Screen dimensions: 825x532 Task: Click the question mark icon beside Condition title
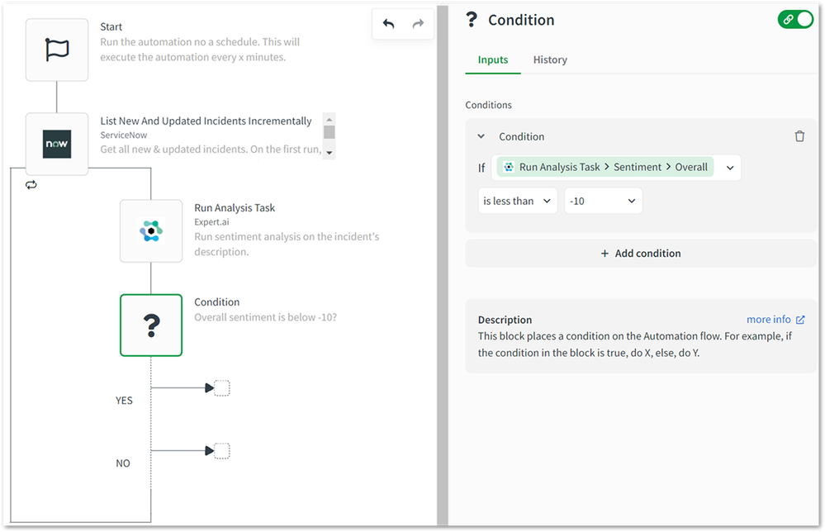472,19
